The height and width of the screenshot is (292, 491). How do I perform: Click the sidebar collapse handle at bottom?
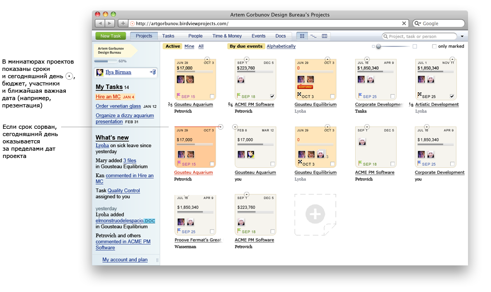tap(157, 260)
